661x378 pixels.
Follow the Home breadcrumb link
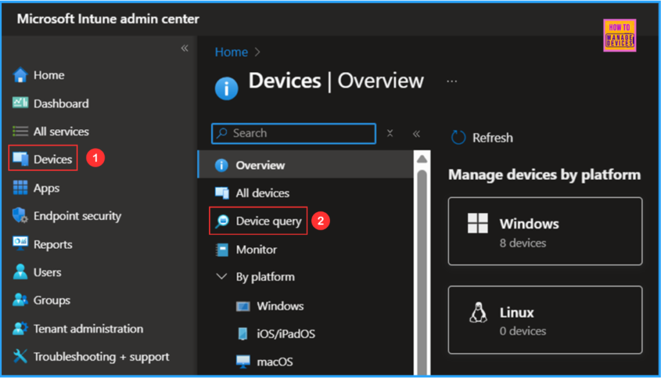pyautogui.click(x=232, y=52)
